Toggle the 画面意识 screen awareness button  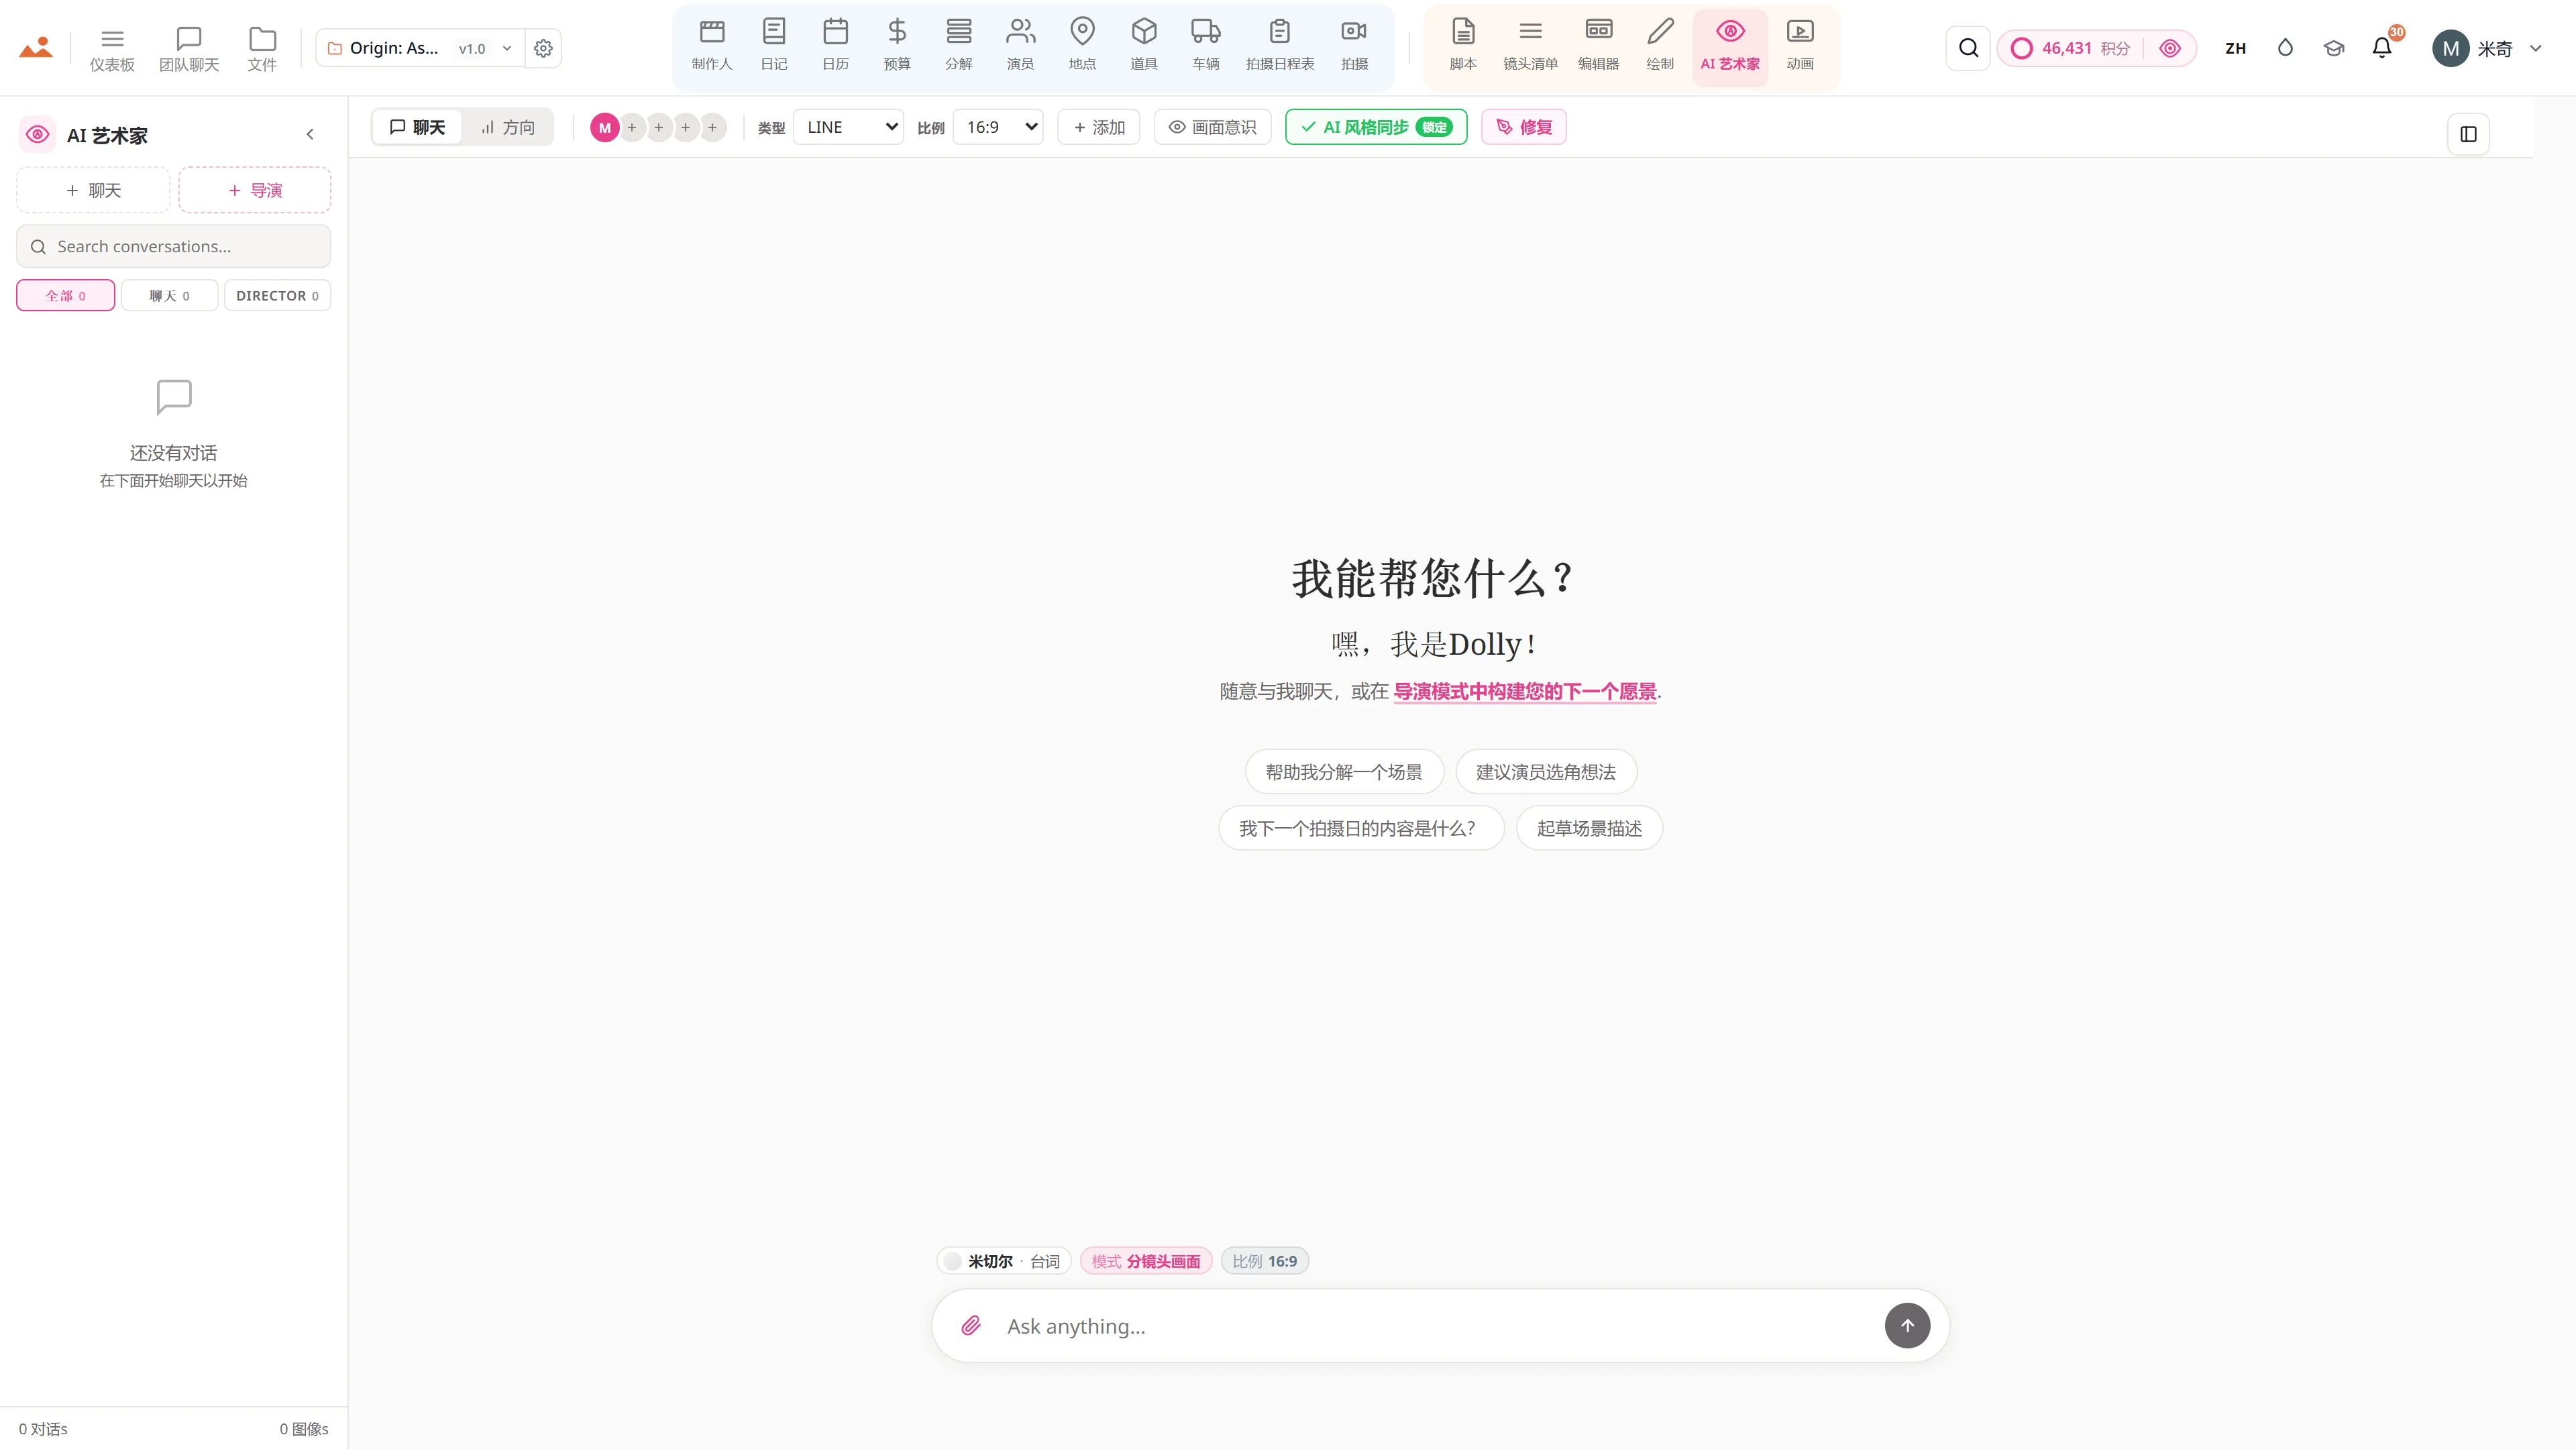[x=1213, y=127]
